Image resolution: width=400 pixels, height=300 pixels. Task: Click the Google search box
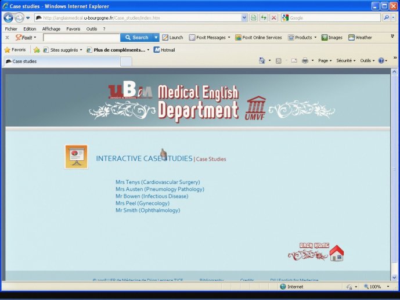334,18
